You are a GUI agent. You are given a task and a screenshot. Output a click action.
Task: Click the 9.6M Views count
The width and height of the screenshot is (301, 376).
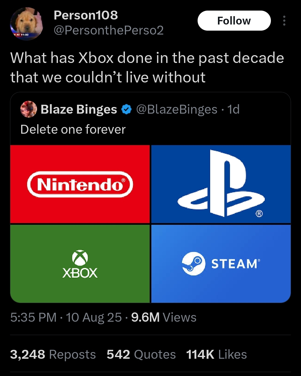point(164,317)
